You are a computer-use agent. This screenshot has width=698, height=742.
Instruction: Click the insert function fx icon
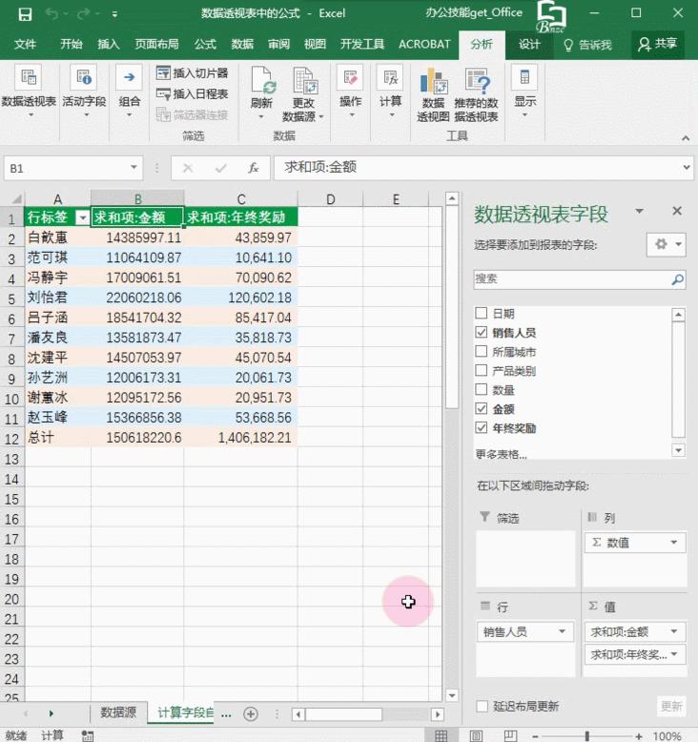254,168
